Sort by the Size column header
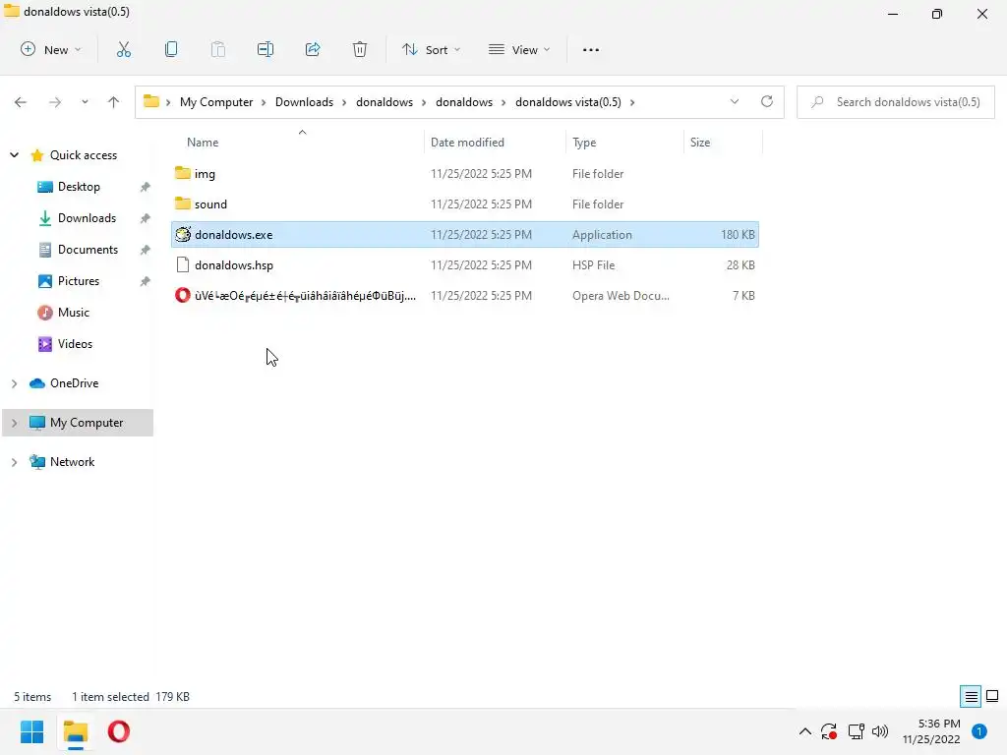1007x755 pixels. [x=700, y=143]
